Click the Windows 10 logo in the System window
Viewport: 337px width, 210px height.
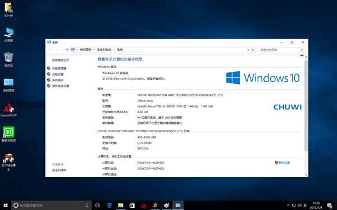coord(263,78)
